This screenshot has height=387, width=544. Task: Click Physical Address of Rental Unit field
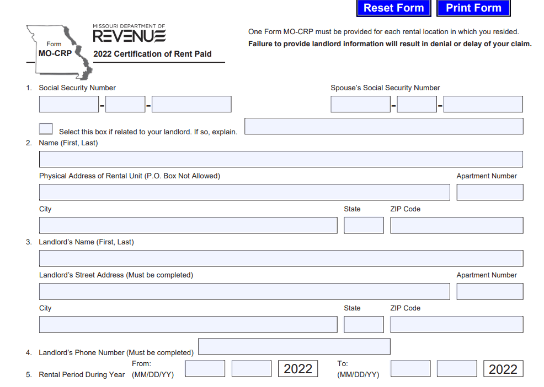pyautogui.click(x=244, y=192)
